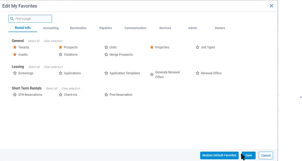Toggle the Properties orange star
Screen dimensions: 302x161
tap(152, 47)
